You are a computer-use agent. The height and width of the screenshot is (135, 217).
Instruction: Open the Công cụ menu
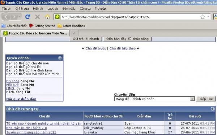pyautogui.click(x=85, y=9)
